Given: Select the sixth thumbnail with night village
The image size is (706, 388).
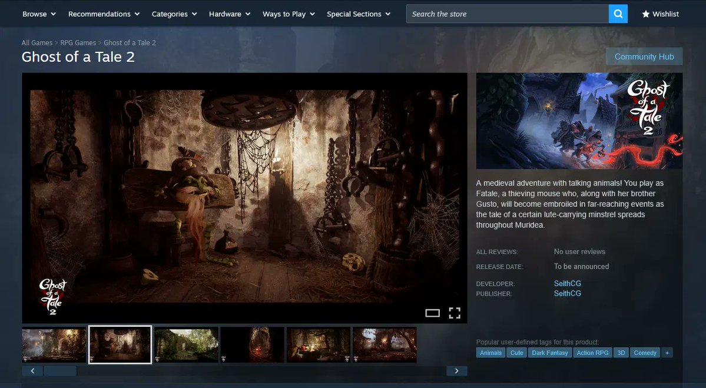Looking at the screenshot, I should (385, 345).
